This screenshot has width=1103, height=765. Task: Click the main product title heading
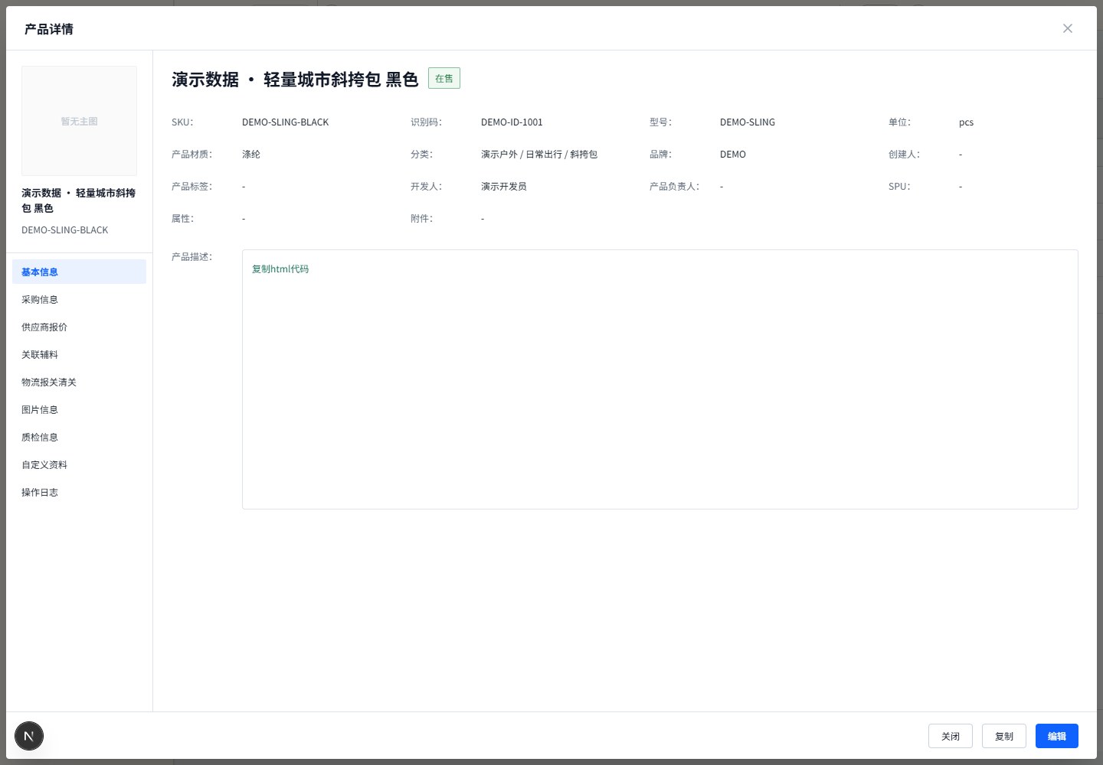click(295, 80)
